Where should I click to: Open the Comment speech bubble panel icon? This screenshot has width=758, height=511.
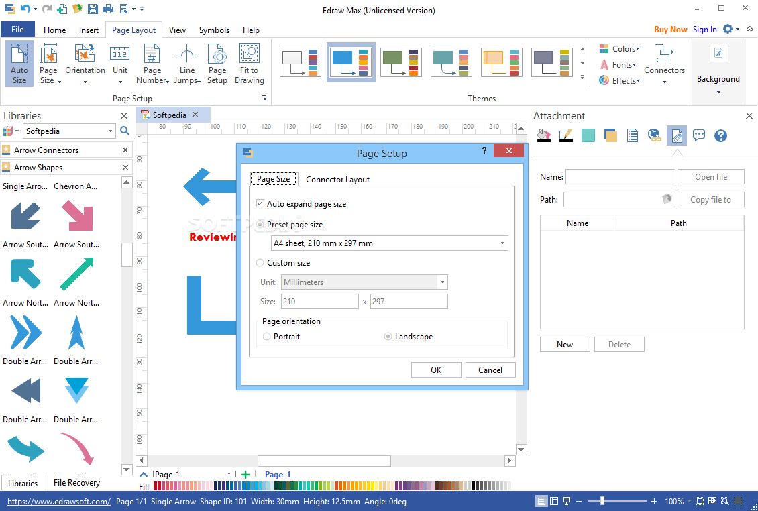pyautogui.click(x=698, y=135)
